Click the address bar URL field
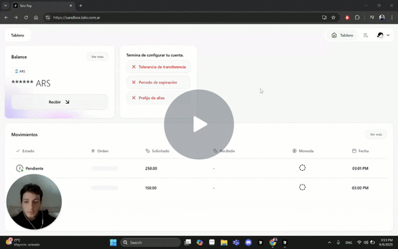Viewport: 398px width, 249px height. [x=182, y=17]
